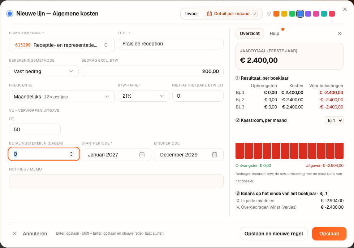The image size is (354, 248).
Task: Click the Startperiode Januari 2027 field
Action: pos(116,155)
